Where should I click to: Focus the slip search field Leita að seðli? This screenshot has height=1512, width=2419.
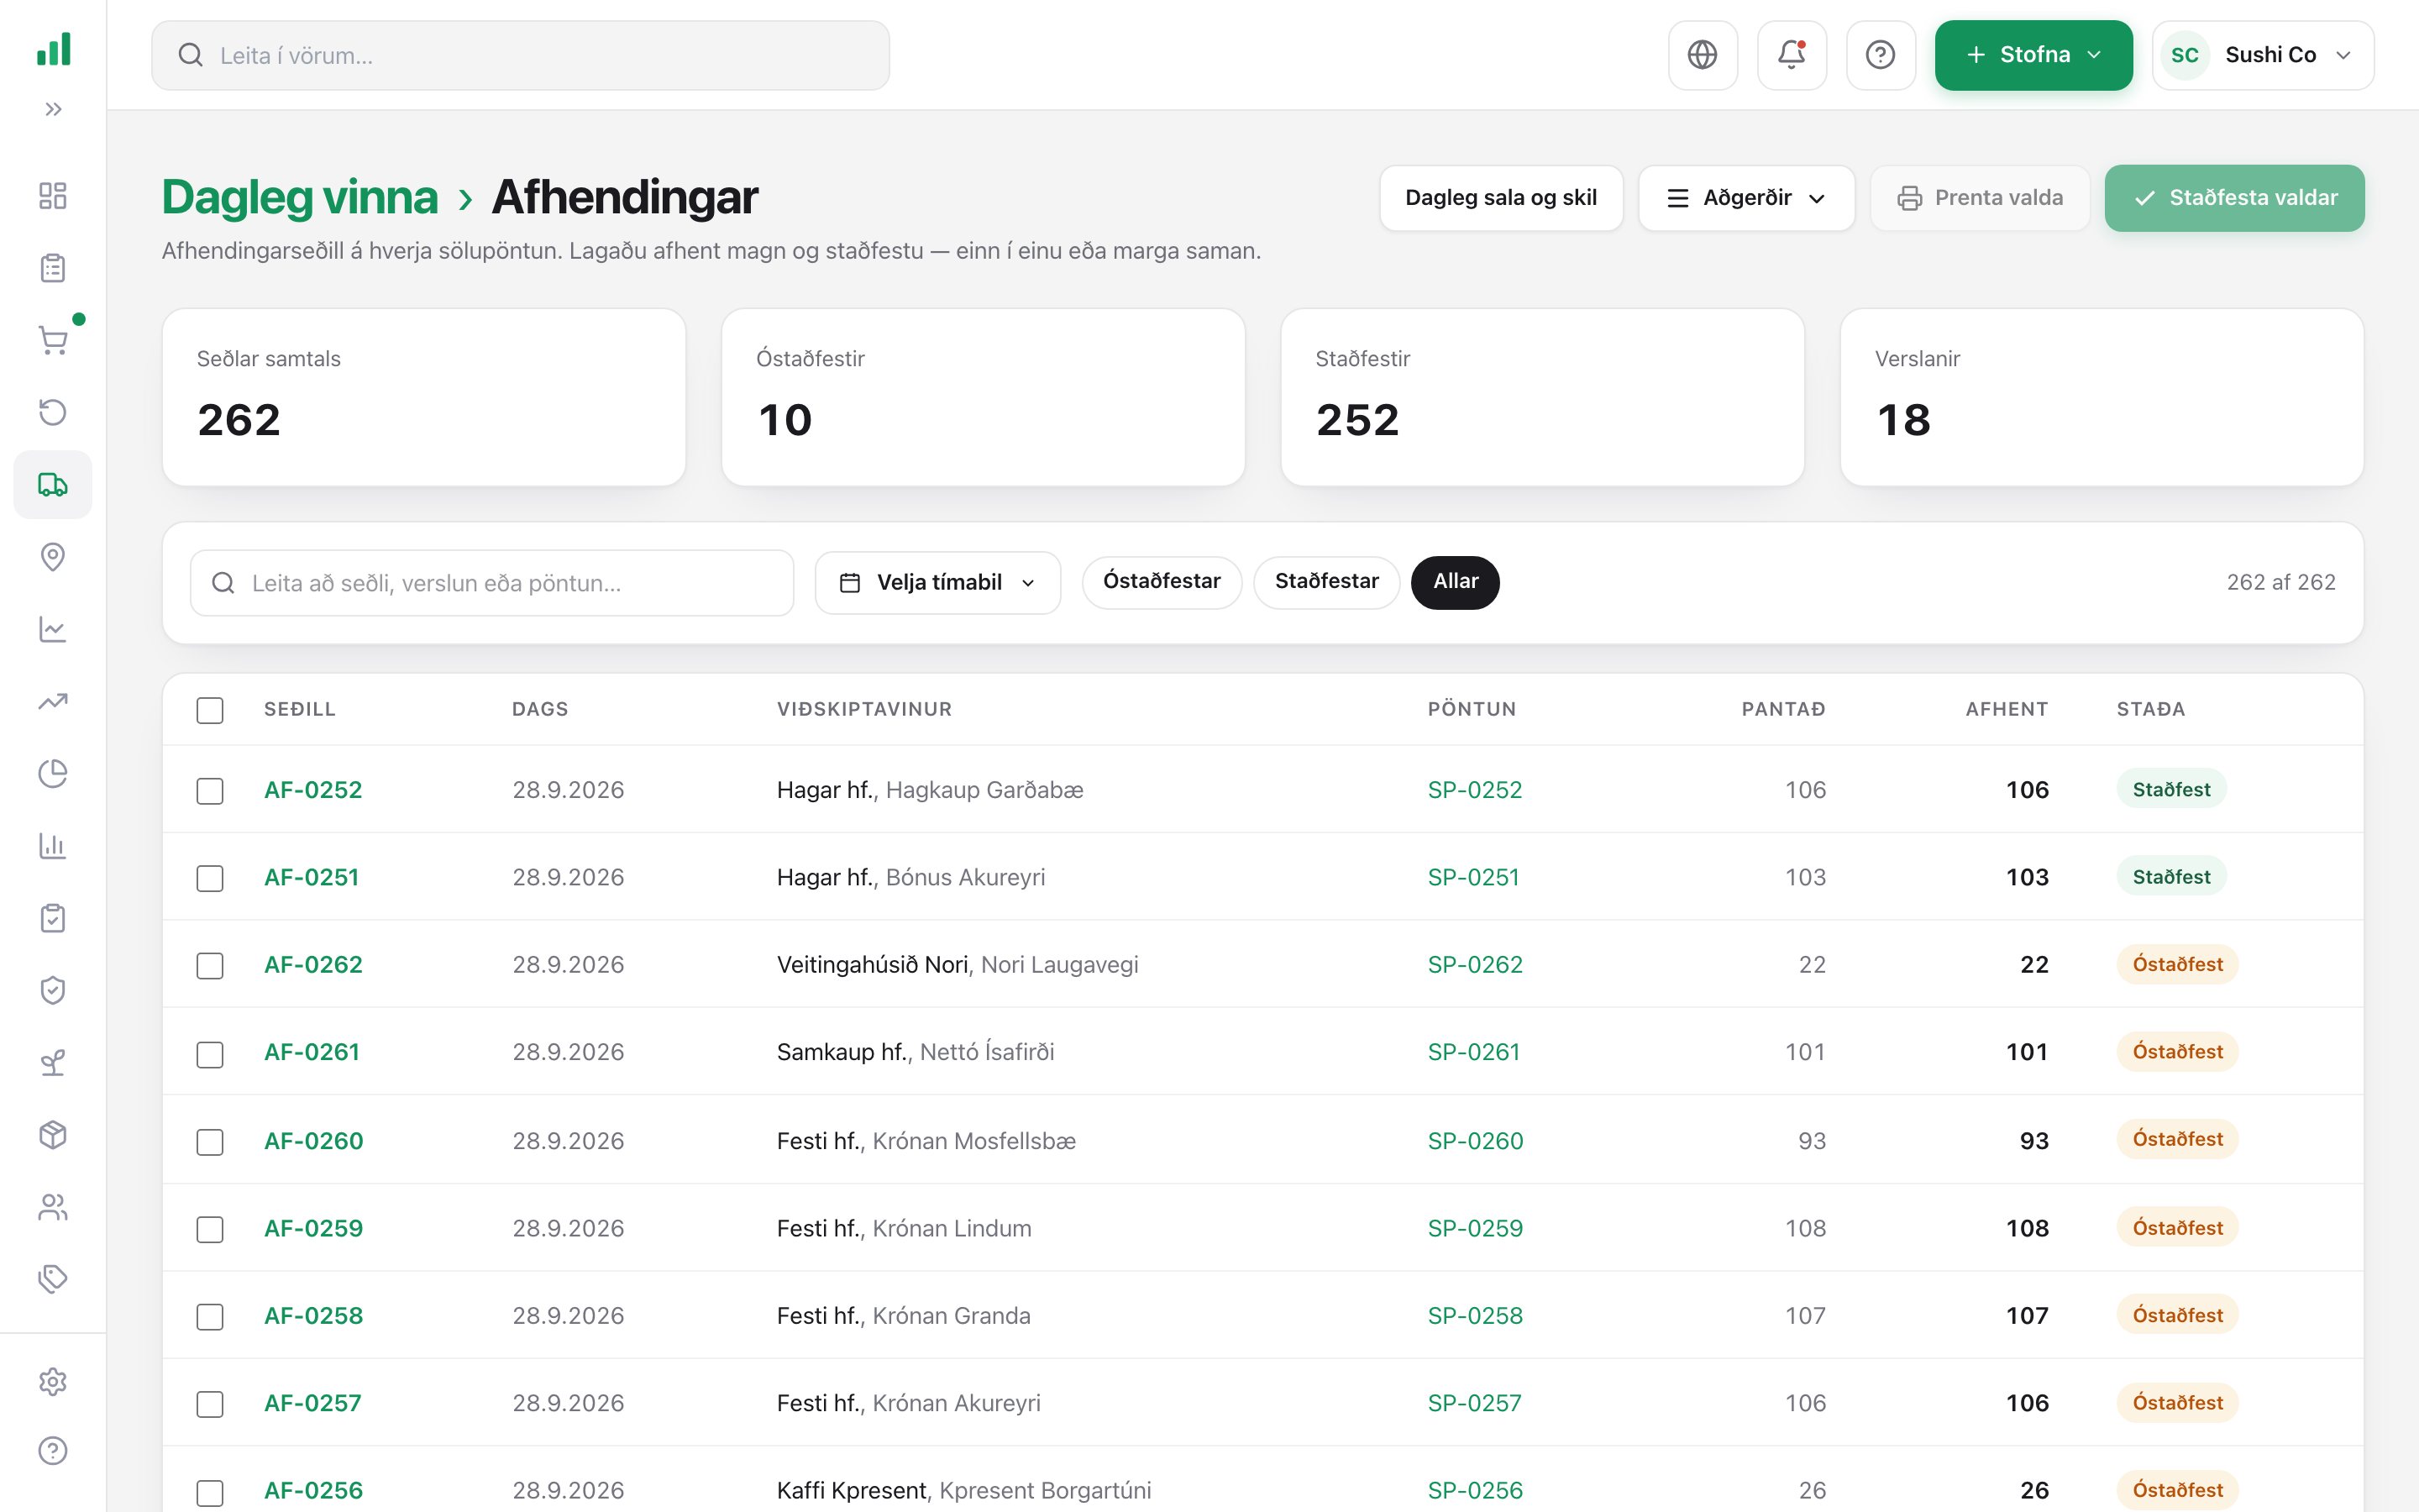(492, 583)
